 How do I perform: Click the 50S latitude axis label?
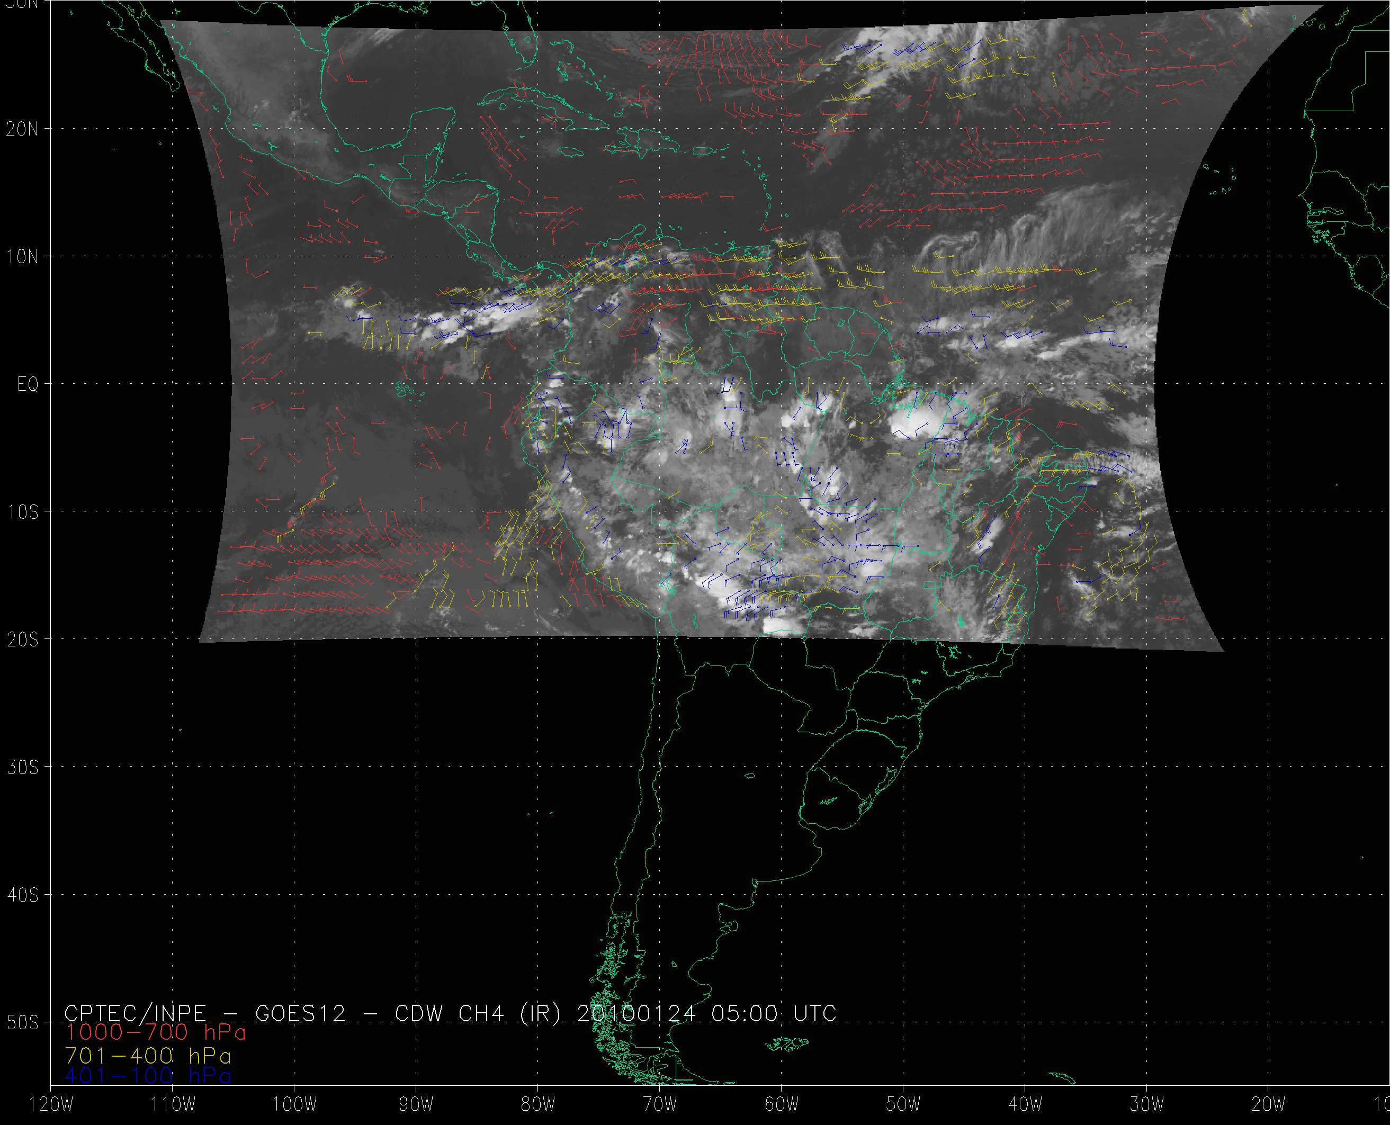(23, 1023)
